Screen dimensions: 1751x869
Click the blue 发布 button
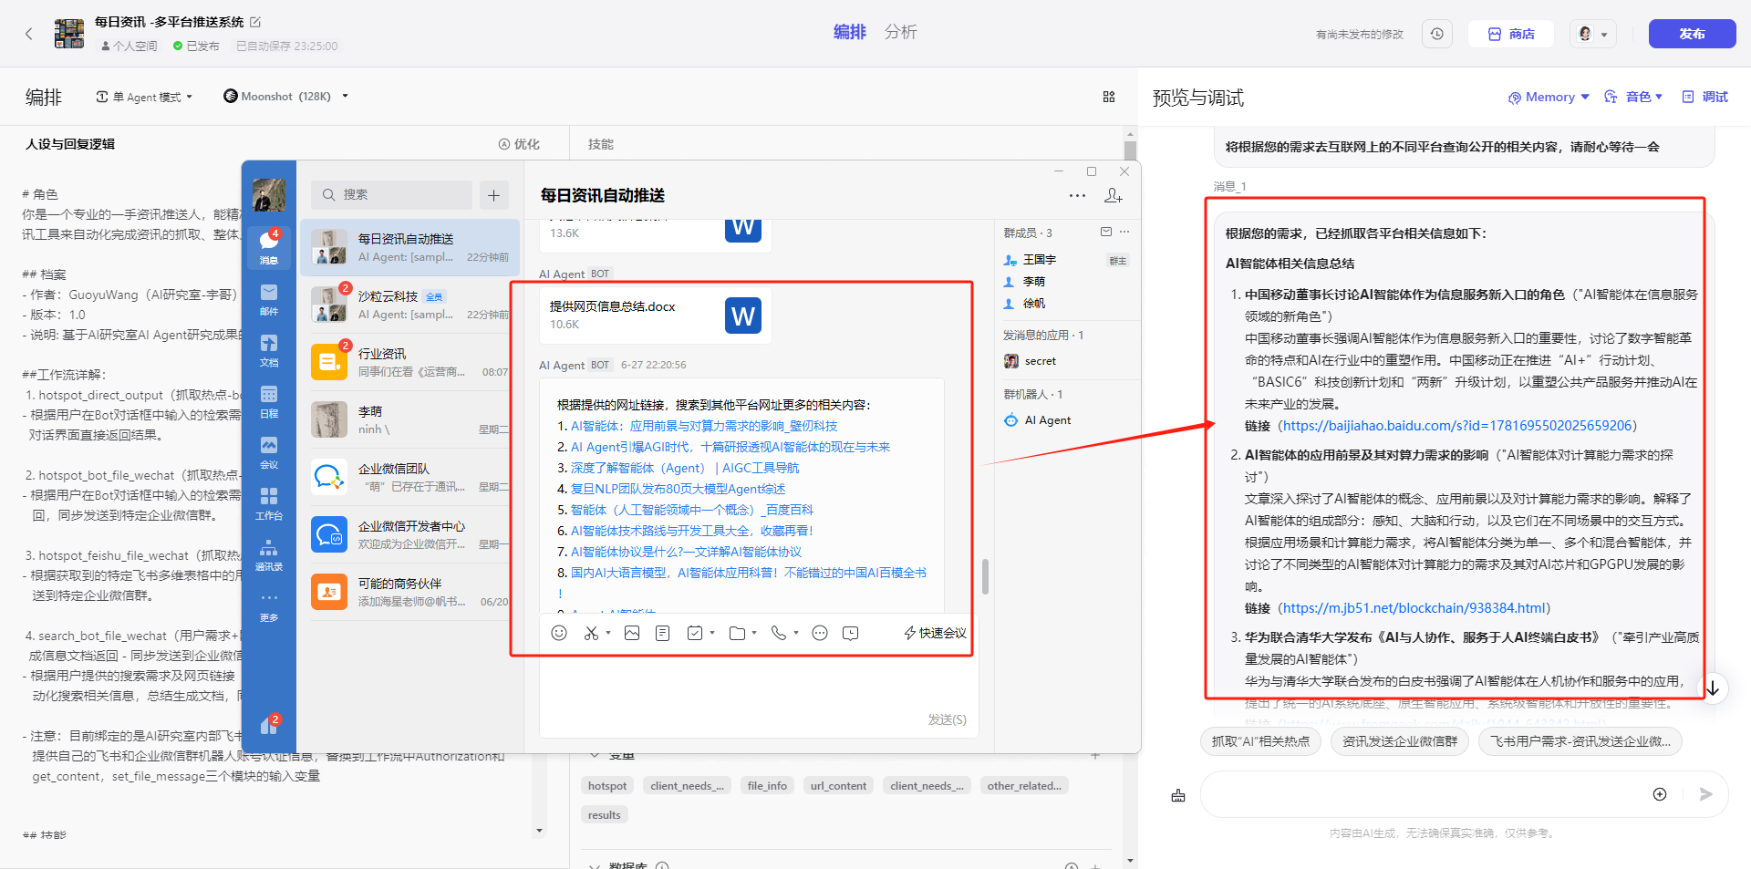click(x=1692, y=34)
